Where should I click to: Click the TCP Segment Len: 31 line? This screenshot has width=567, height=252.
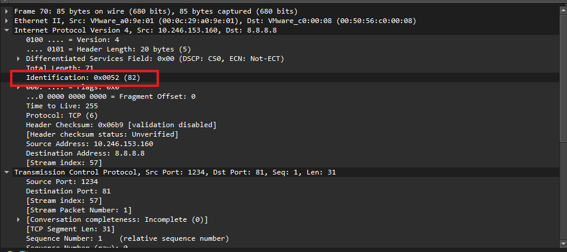pyautogui.click(x=66, y=229)
